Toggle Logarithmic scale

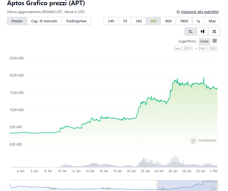point(187,41)
